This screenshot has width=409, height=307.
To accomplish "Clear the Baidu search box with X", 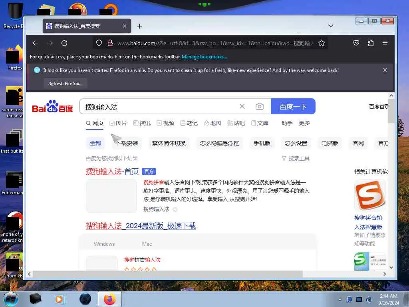I will click(x=242, y=106).
